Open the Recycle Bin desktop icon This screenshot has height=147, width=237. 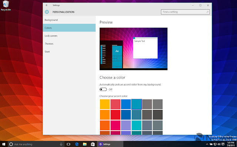[x=6, y=6]
